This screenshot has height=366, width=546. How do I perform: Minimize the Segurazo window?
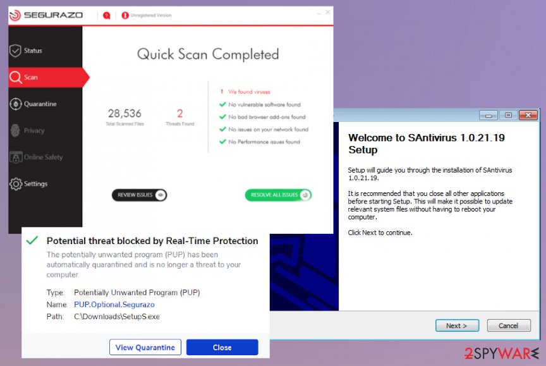319,13
